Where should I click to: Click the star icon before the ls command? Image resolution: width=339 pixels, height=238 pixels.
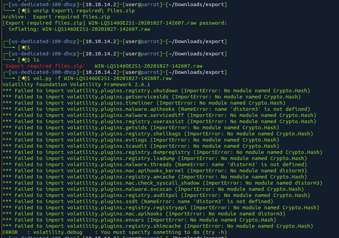point(24,60)
